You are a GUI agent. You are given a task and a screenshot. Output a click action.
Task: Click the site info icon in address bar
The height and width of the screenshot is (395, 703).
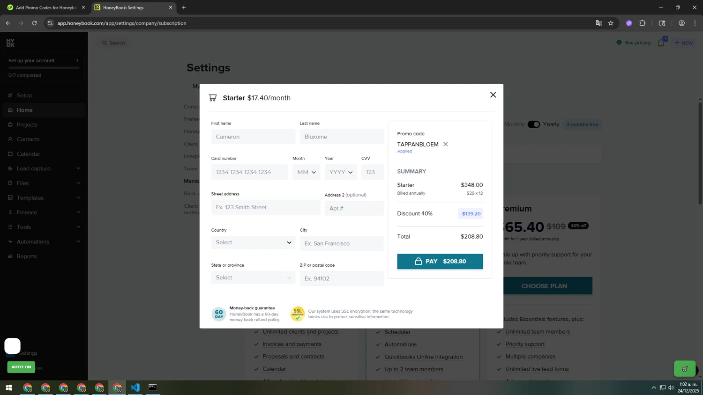coord(50,23)
